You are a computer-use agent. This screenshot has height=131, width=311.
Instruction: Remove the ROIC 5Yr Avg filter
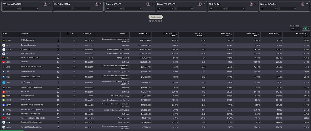pos(251,4)
